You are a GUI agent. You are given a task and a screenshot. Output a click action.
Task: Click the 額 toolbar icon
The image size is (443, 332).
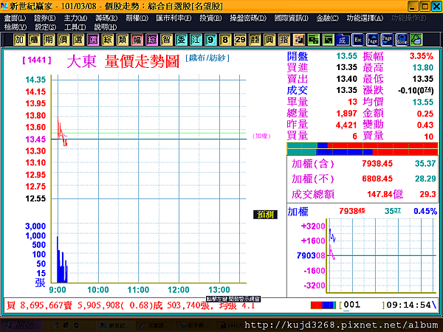point(255,40)
